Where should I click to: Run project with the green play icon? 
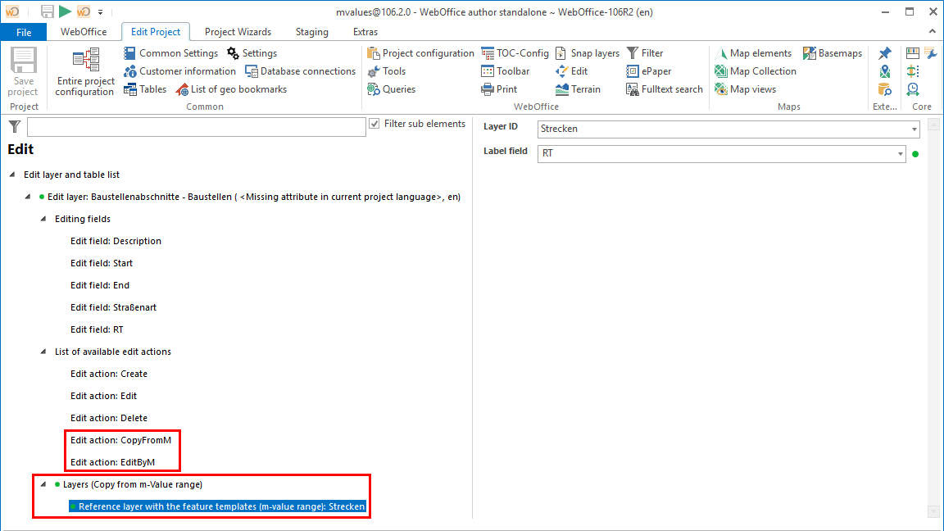(63, 11)
